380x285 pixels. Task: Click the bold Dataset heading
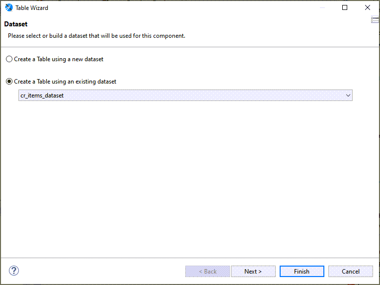pos(16,24)
